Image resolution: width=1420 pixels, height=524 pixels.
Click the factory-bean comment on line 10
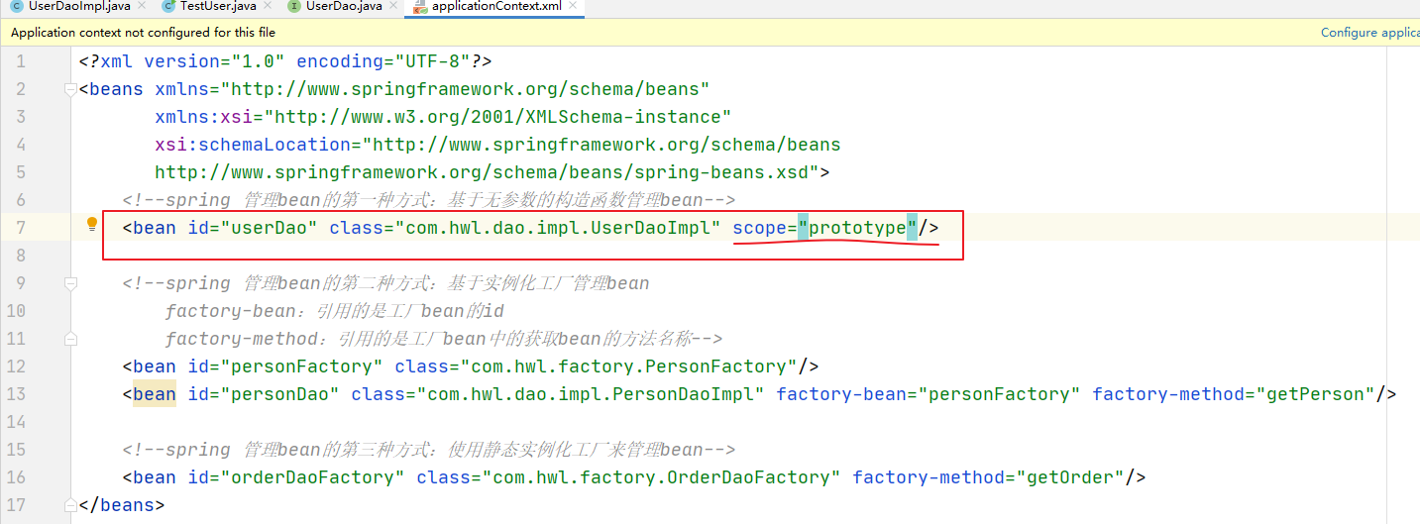335,311
